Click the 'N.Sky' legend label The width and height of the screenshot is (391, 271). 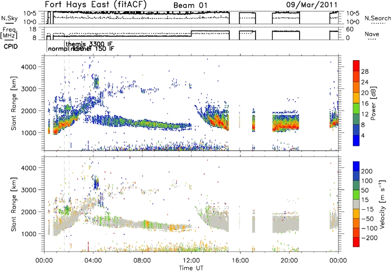[9, 18]
